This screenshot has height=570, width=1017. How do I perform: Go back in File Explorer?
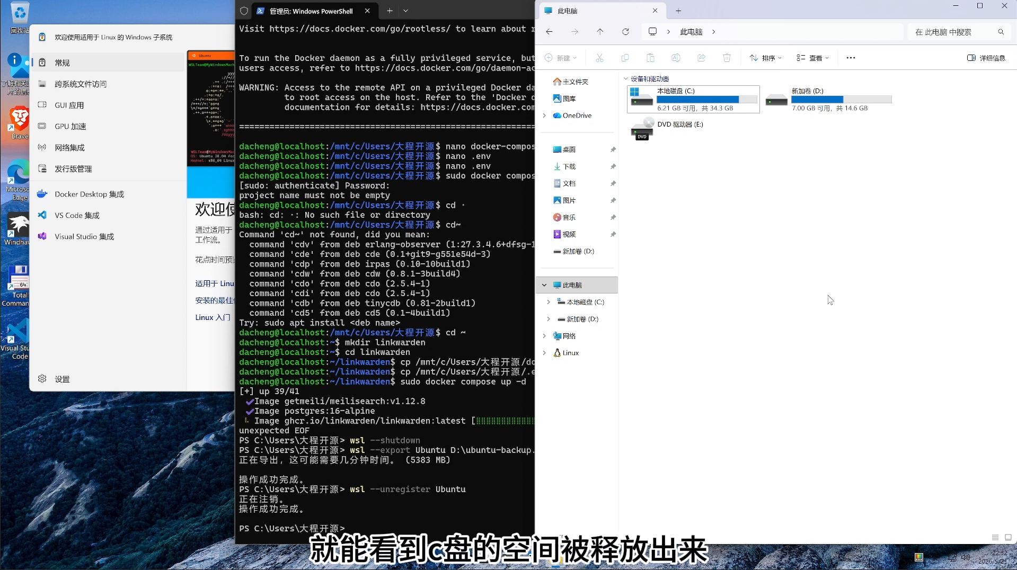(x=549, y=32)
